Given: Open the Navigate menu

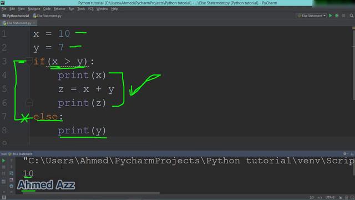Looking at the screenshot, I should coord(34,9).
